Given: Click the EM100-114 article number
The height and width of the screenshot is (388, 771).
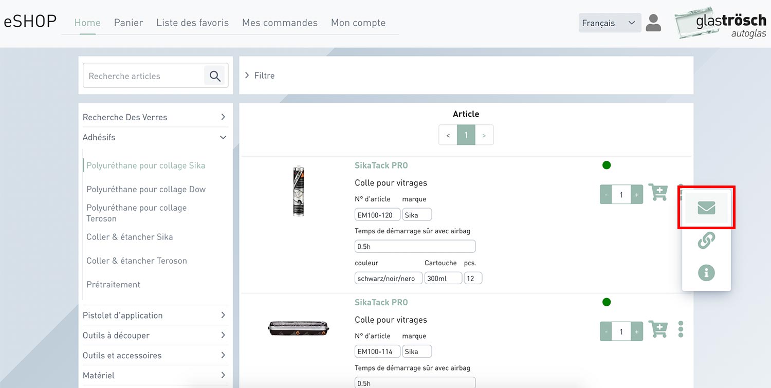Looking at the screenshot, I should (x=377, y=352).
